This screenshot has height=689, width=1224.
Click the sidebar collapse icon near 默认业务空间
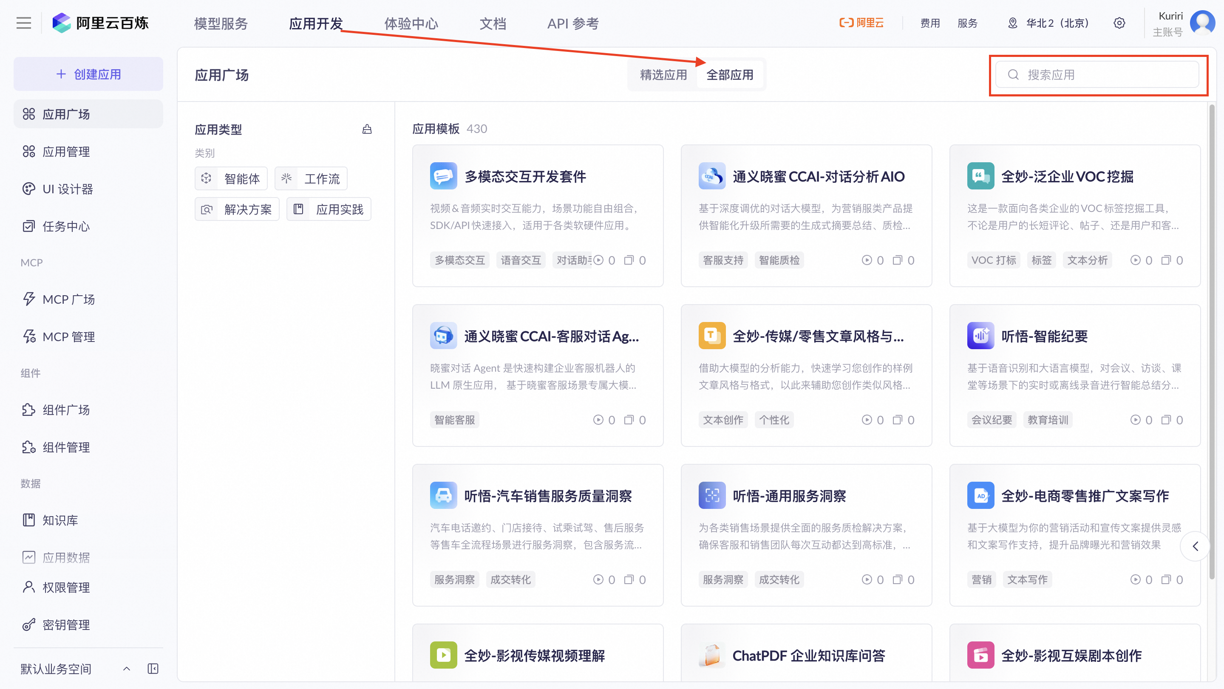point(153,669)
